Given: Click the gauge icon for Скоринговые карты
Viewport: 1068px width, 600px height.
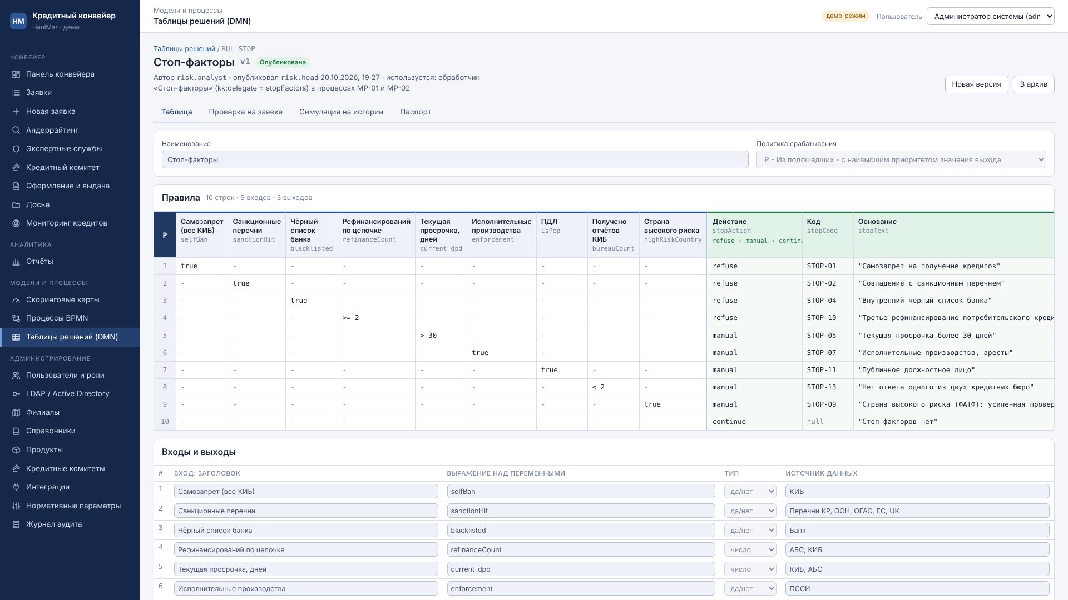Looking at the screenshot, I should click(16, 300).
